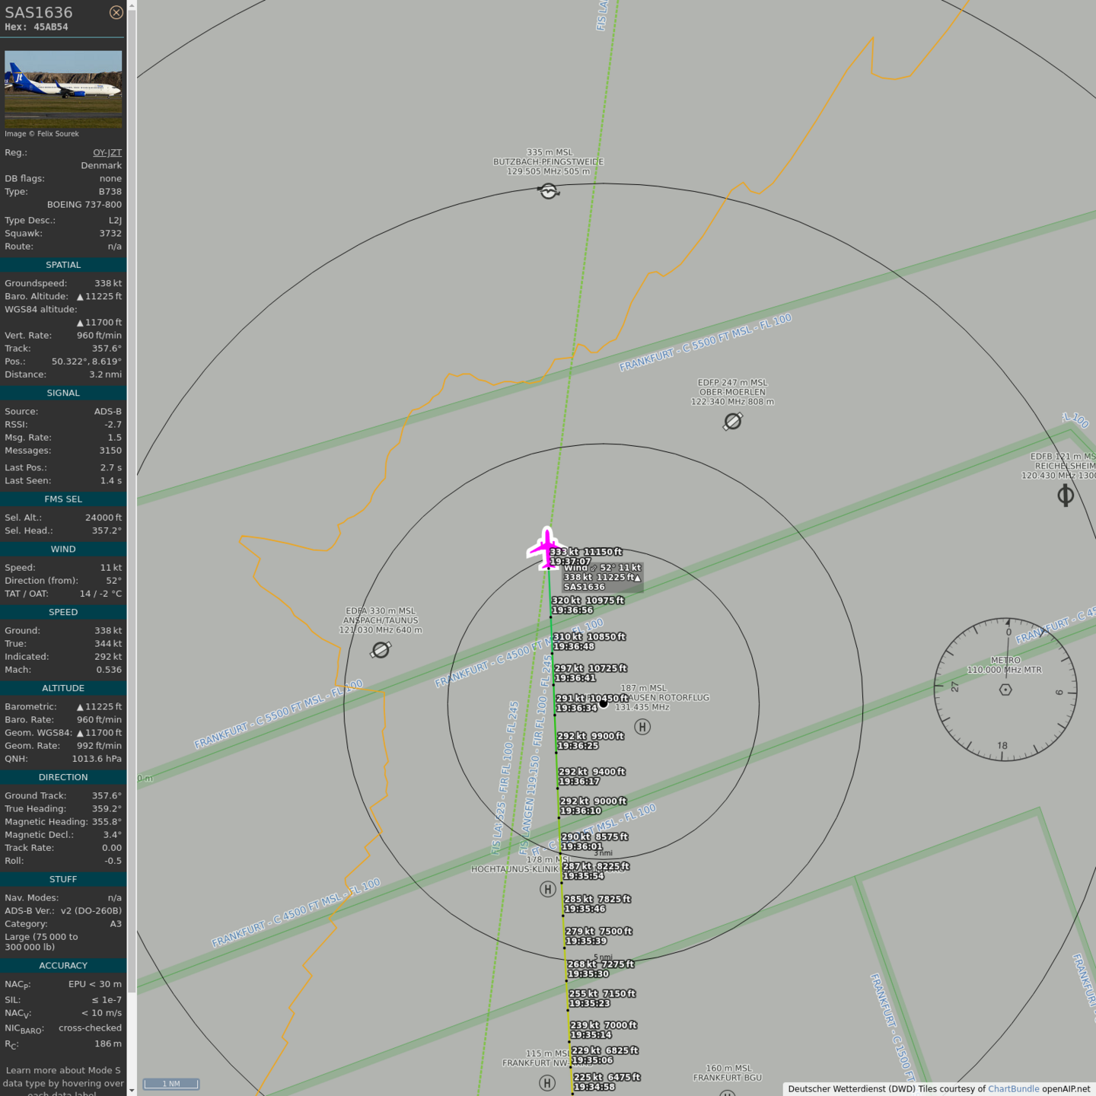Click the SAS1636 callsign map label
Viewport: 1096px width, 1096px height.
(x=585, y=587)
